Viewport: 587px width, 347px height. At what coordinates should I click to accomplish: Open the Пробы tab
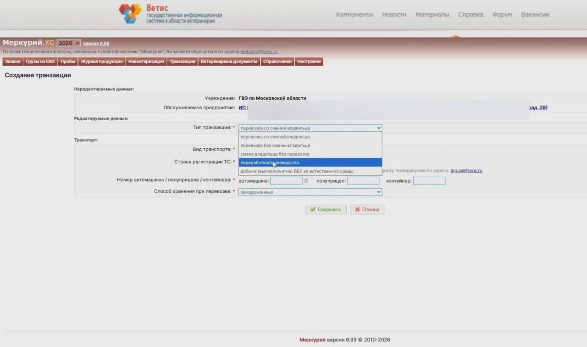pos(68,62)
